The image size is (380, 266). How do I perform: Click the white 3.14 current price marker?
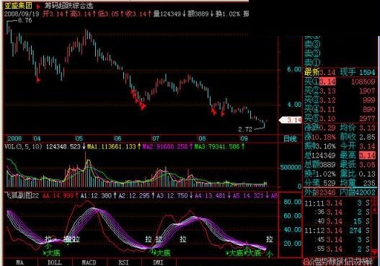pyautogui.click(x=291, y=120)
